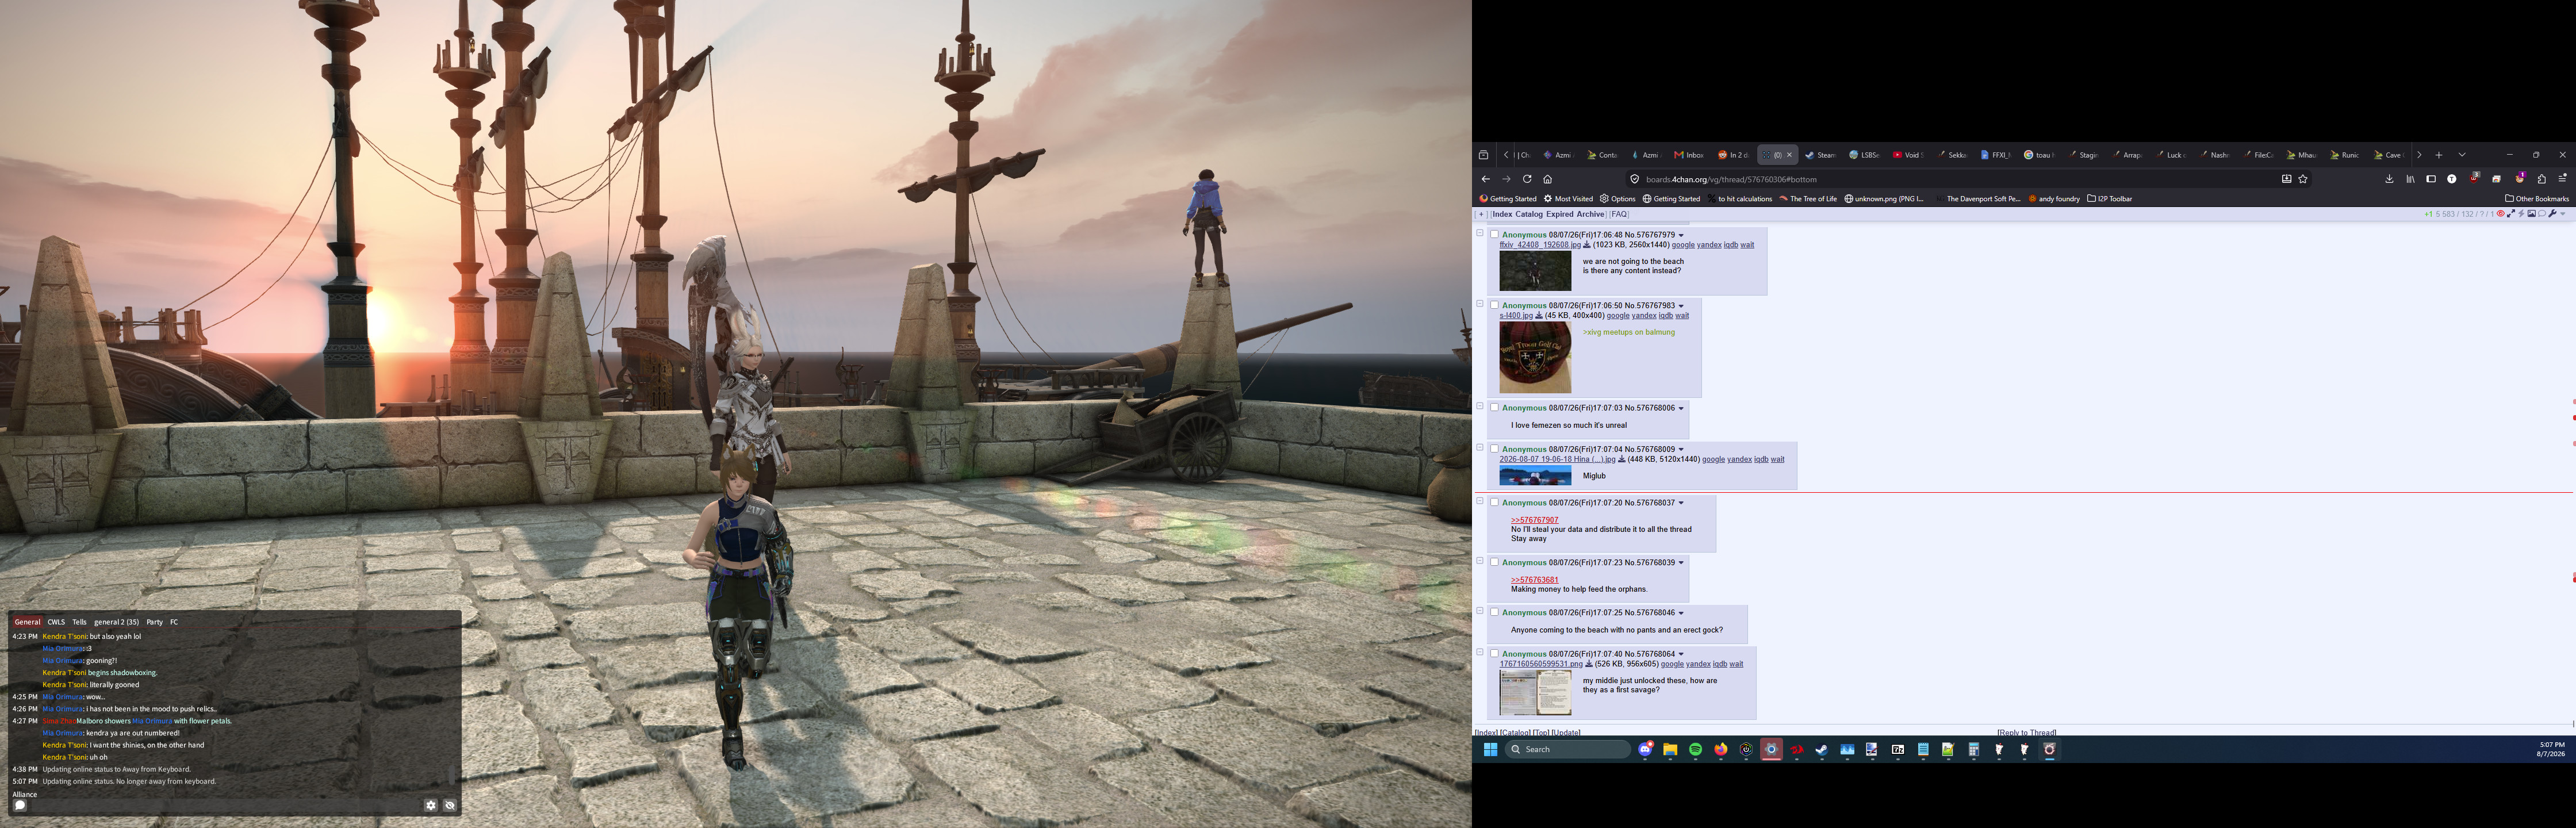Click Reply to Thread link
The height and width of the screenshot is (828, 2576).
click(x=2027, y=732)
